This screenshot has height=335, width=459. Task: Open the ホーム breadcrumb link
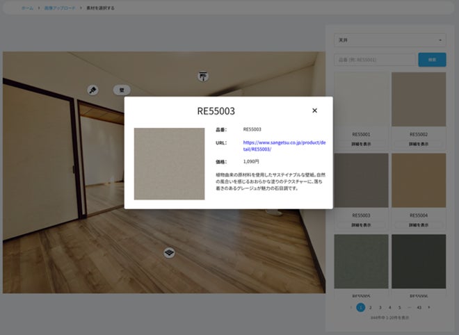click(x=28, y=8)
